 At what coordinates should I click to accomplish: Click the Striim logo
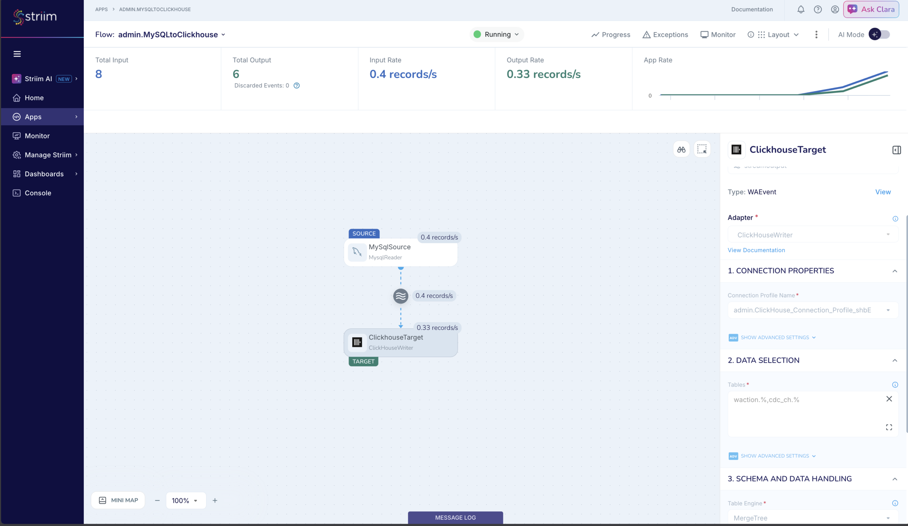tap(35, 17)
